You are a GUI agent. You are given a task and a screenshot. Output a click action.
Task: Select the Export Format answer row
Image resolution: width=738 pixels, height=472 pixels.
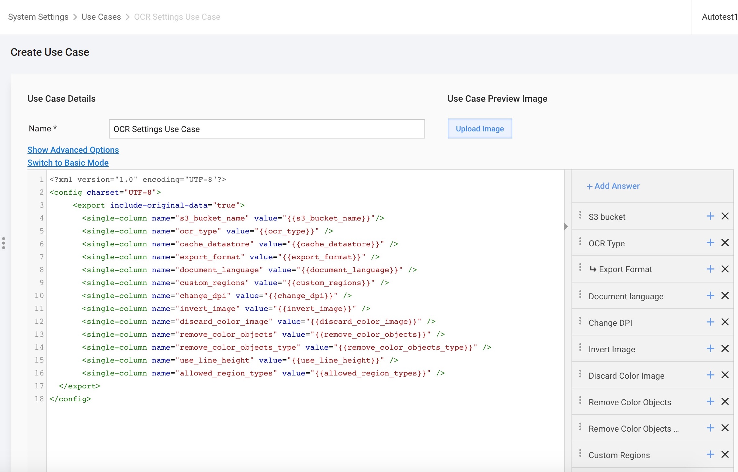[652, 269]
